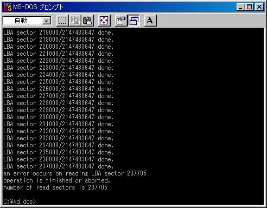The image size is (267, 208).
Task: Click the line 'LBA sector 224000/2147483647 done.'
Action: coord(58,75)
